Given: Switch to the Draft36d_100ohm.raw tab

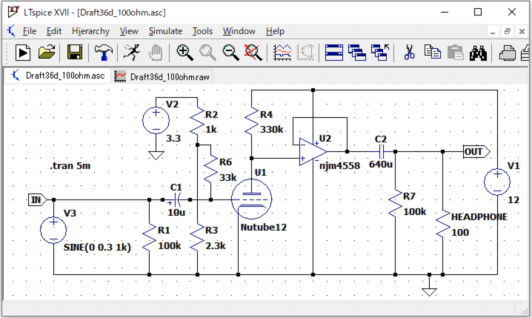Looking at the screenshot, I should click(163, 76).
